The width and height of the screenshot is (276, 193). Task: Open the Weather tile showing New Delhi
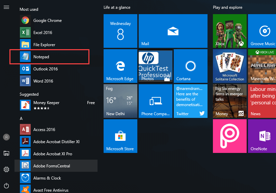pyautogui.click(x=120, y=101)
